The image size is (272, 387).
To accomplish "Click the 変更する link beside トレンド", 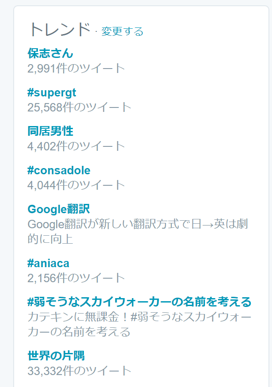I will 122,31.
